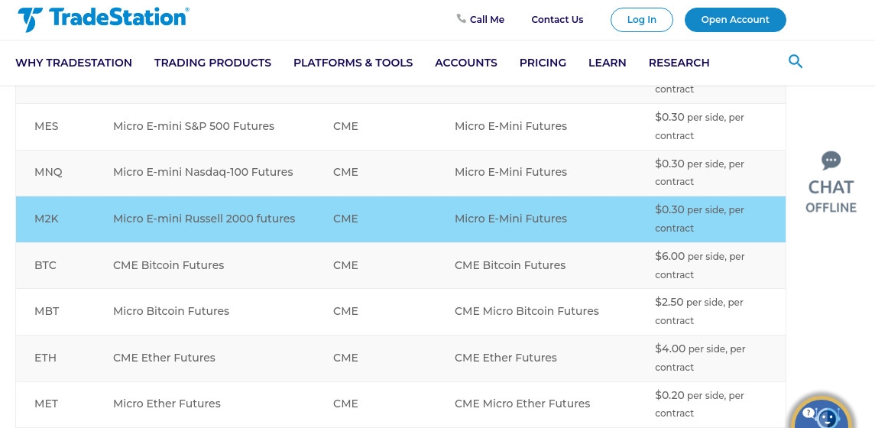Select the MES symbol cell
The image size is (875, 428).
[47, 126]
